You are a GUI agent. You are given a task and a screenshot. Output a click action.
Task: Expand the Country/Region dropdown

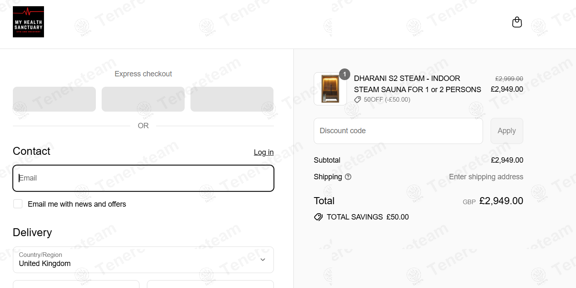tap(143, 260)
